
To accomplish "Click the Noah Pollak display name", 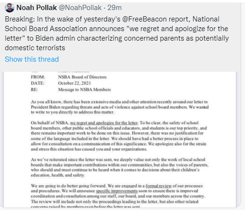I will (36, 8).
